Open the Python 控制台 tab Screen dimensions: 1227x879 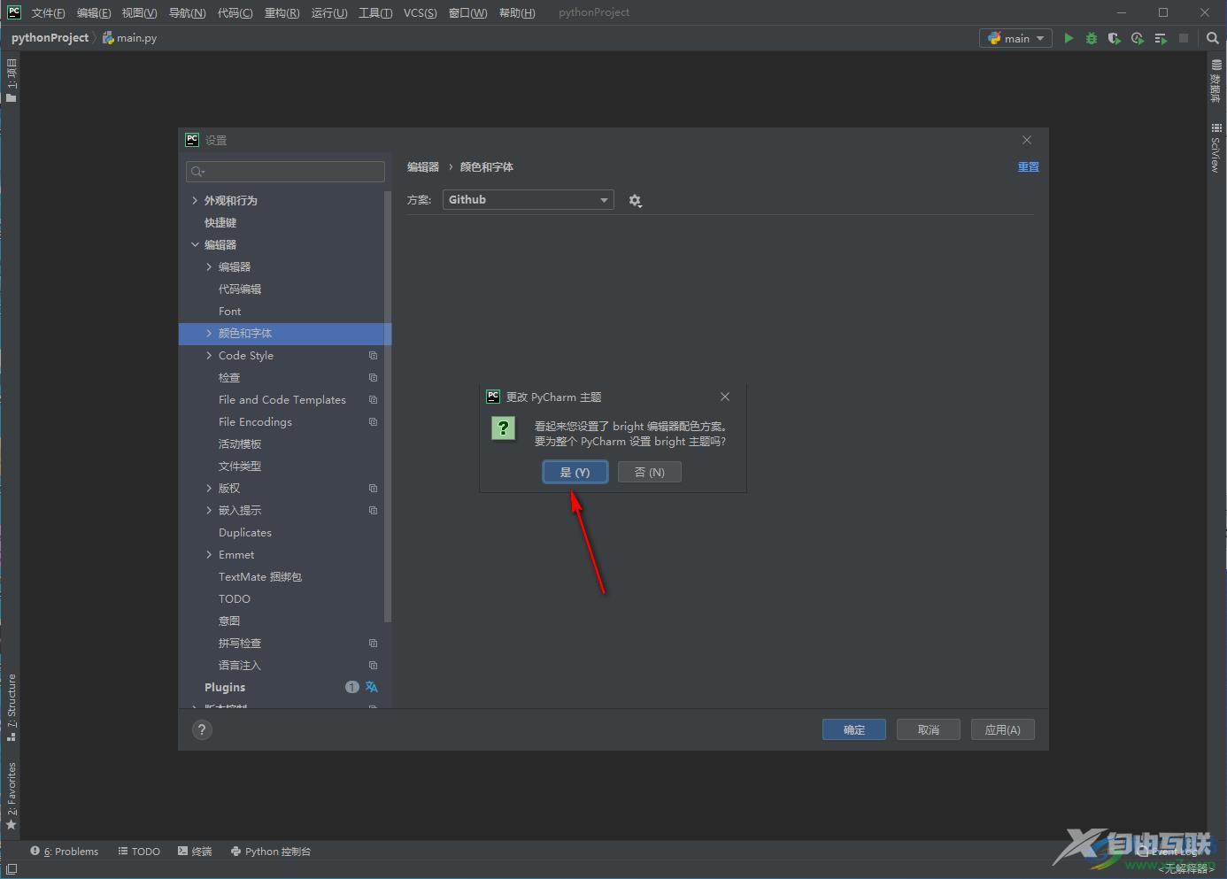(x=271, y=852)
